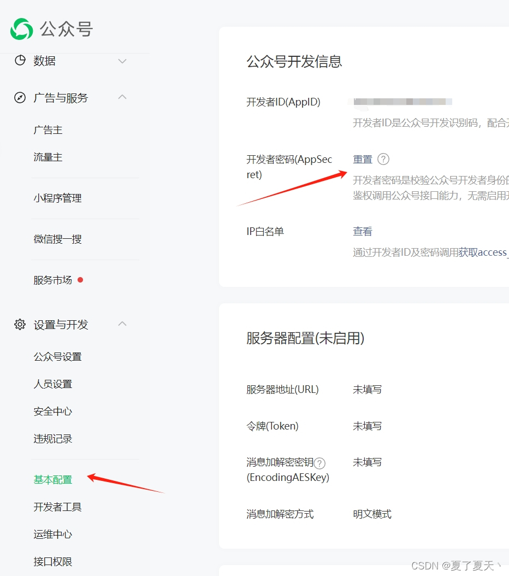
Task: Select 基本配置 in the sidebar
Action: point(52,479)
